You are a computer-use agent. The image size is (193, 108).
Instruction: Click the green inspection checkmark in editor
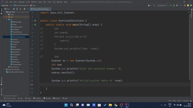[189, 12]
